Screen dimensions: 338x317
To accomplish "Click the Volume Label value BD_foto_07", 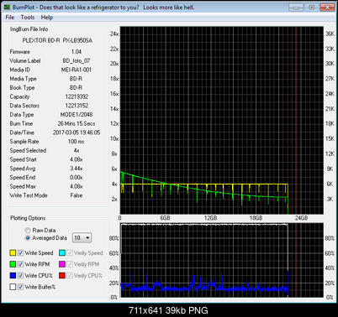I will click(x=77, y=60).
